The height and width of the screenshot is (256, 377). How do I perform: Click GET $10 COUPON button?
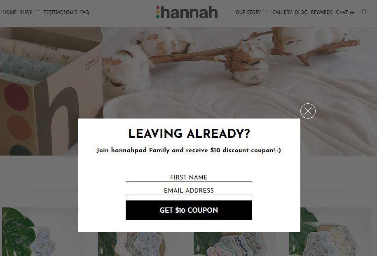point(189,210)
